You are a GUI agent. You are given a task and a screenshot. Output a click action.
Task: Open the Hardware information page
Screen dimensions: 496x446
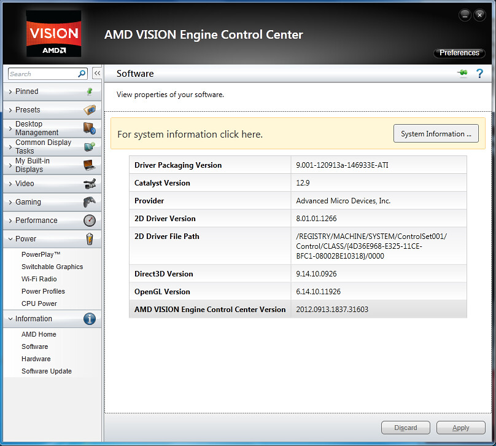pos(36,359)
